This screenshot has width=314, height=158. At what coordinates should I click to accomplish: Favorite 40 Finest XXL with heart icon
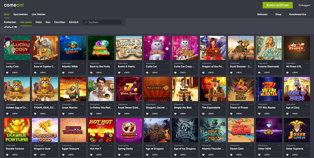tap(288, 73)
